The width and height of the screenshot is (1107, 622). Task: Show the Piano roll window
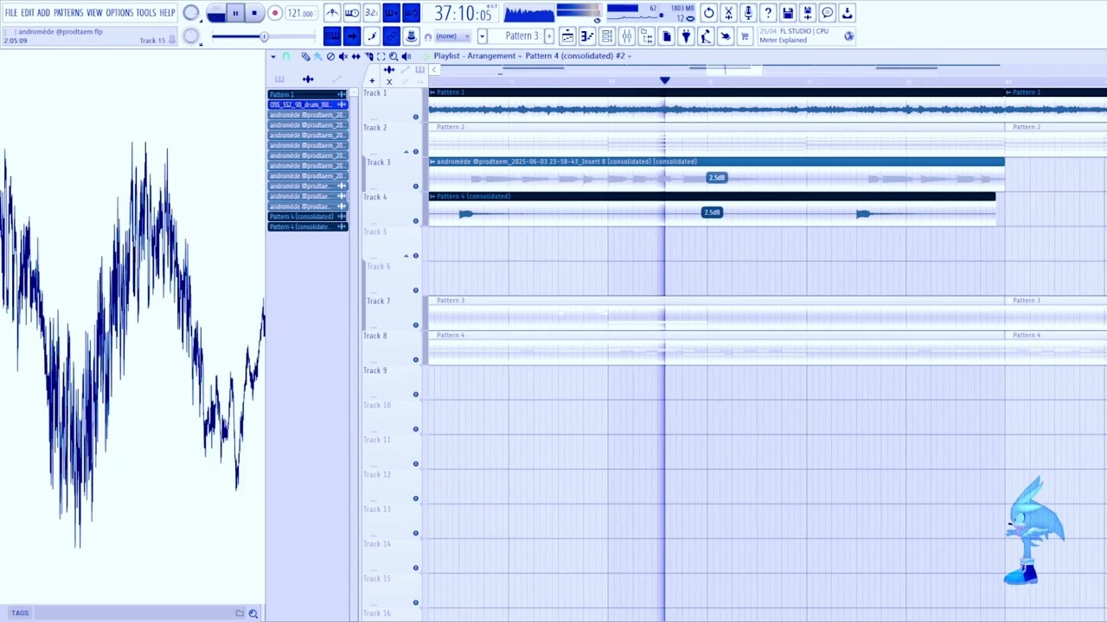click(587, 36)
